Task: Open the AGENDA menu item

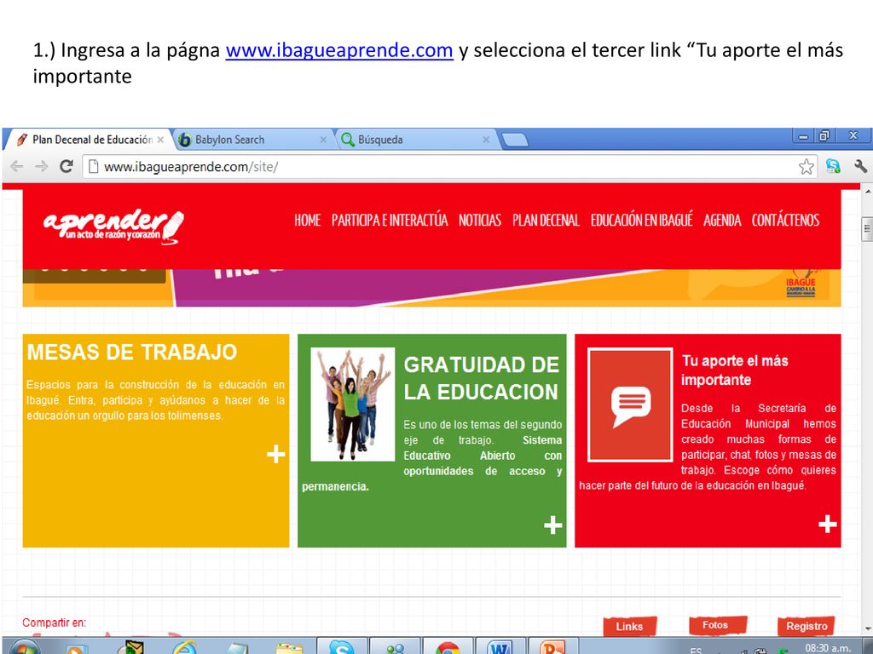Action: coord(722,221)
